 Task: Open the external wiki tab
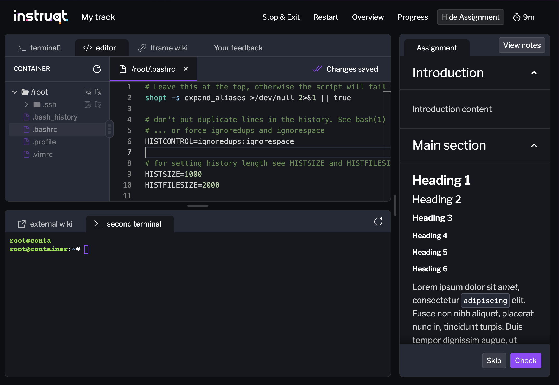click(x=45, y=224)
